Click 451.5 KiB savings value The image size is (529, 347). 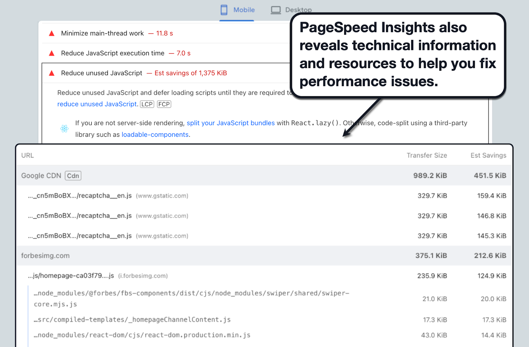click(490, 175)
